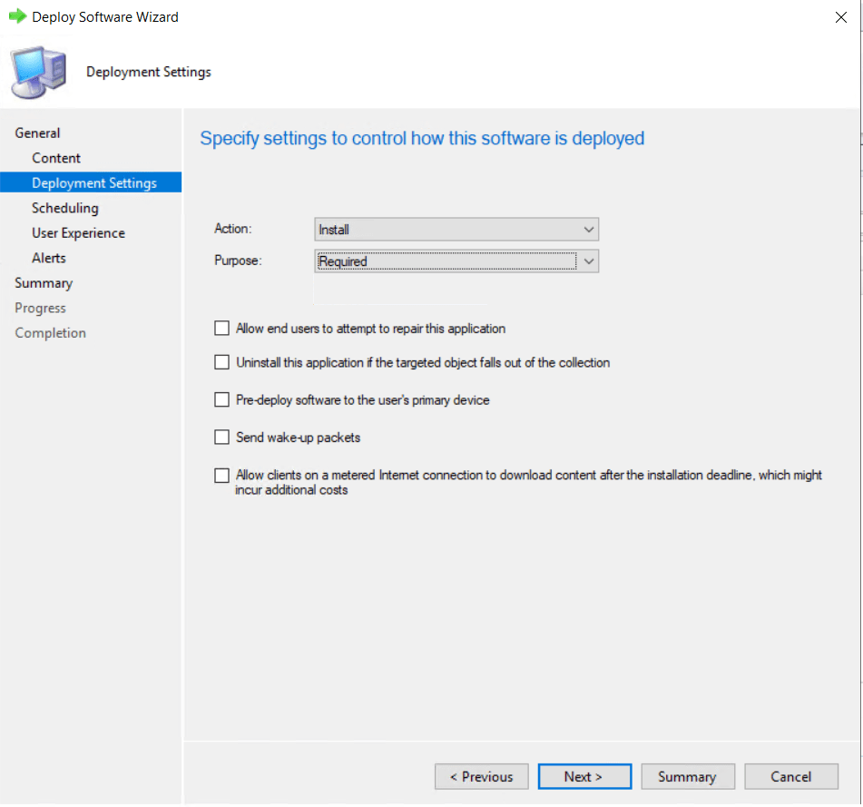Click the Deployment Settings computer icon
Screen dimensions: 863x807
[38, 73]
